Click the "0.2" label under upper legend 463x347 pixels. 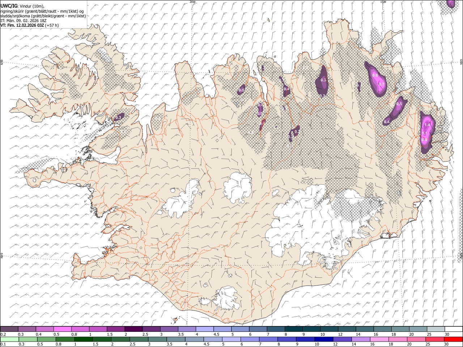pos(3,334)
